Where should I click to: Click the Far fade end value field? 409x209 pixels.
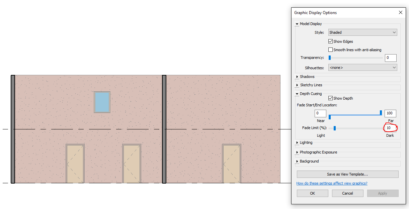[390, 113]
